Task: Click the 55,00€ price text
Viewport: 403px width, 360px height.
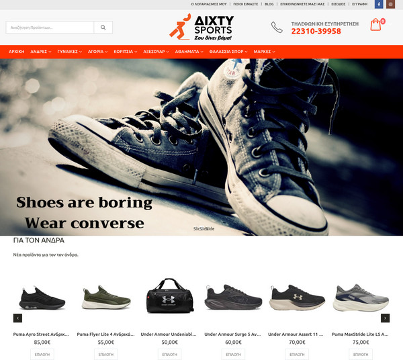Action: (106, 343)
